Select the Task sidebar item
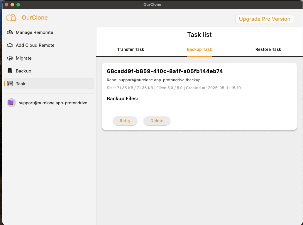 coord(49,84)
